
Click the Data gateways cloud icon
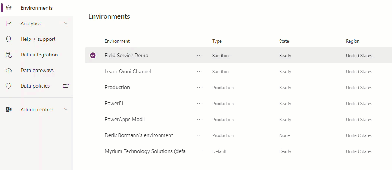[x=9, y=70]
